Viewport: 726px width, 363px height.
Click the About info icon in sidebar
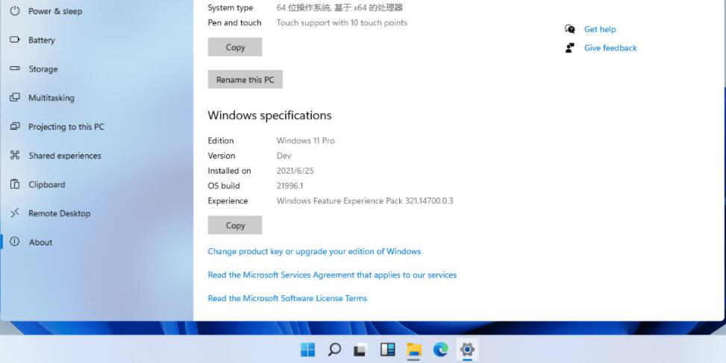click(15, 242)
